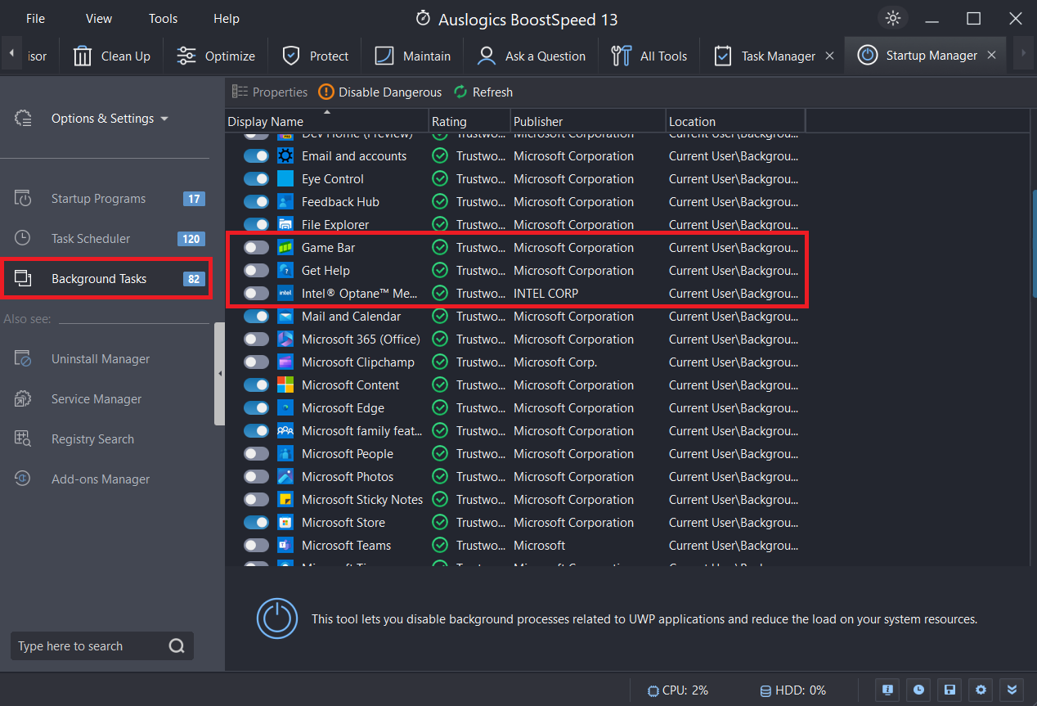Image resolution: width=1037 pixels, height=706 pixels.
Task: Click the scheduler clock icon in status bar
Action: [x=918, y=690]
